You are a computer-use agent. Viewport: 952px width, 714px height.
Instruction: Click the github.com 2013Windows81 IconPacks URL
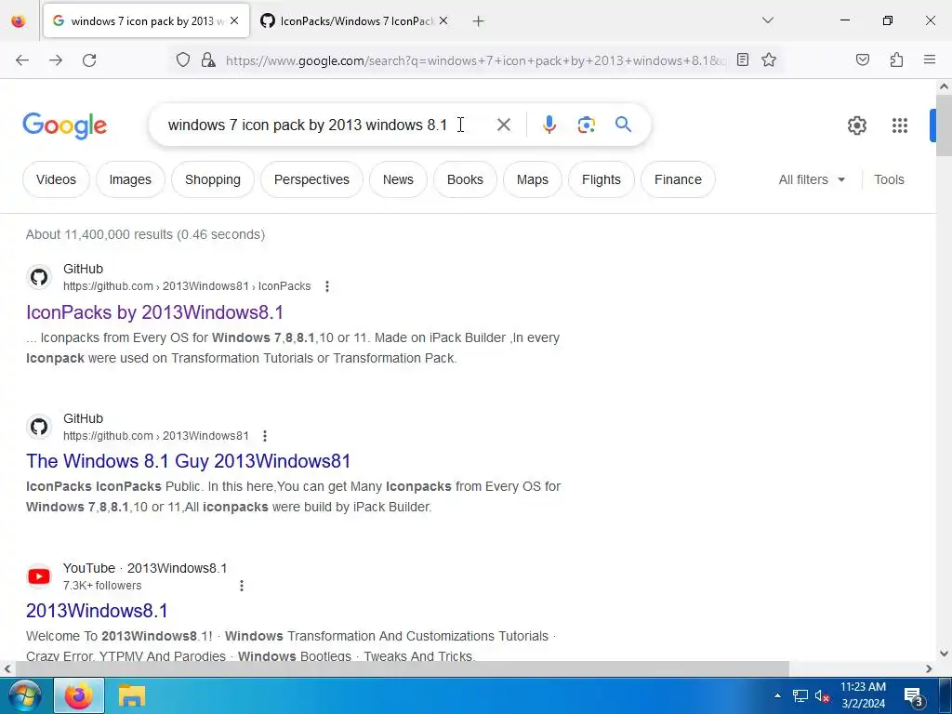[187, 286]
